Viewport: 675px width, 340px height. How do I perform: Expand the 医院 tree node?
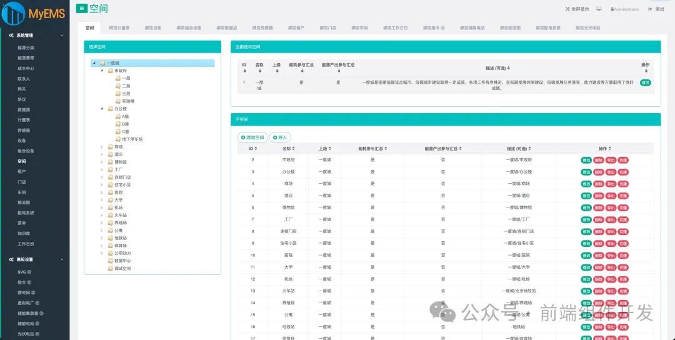(x=102, y=192)
